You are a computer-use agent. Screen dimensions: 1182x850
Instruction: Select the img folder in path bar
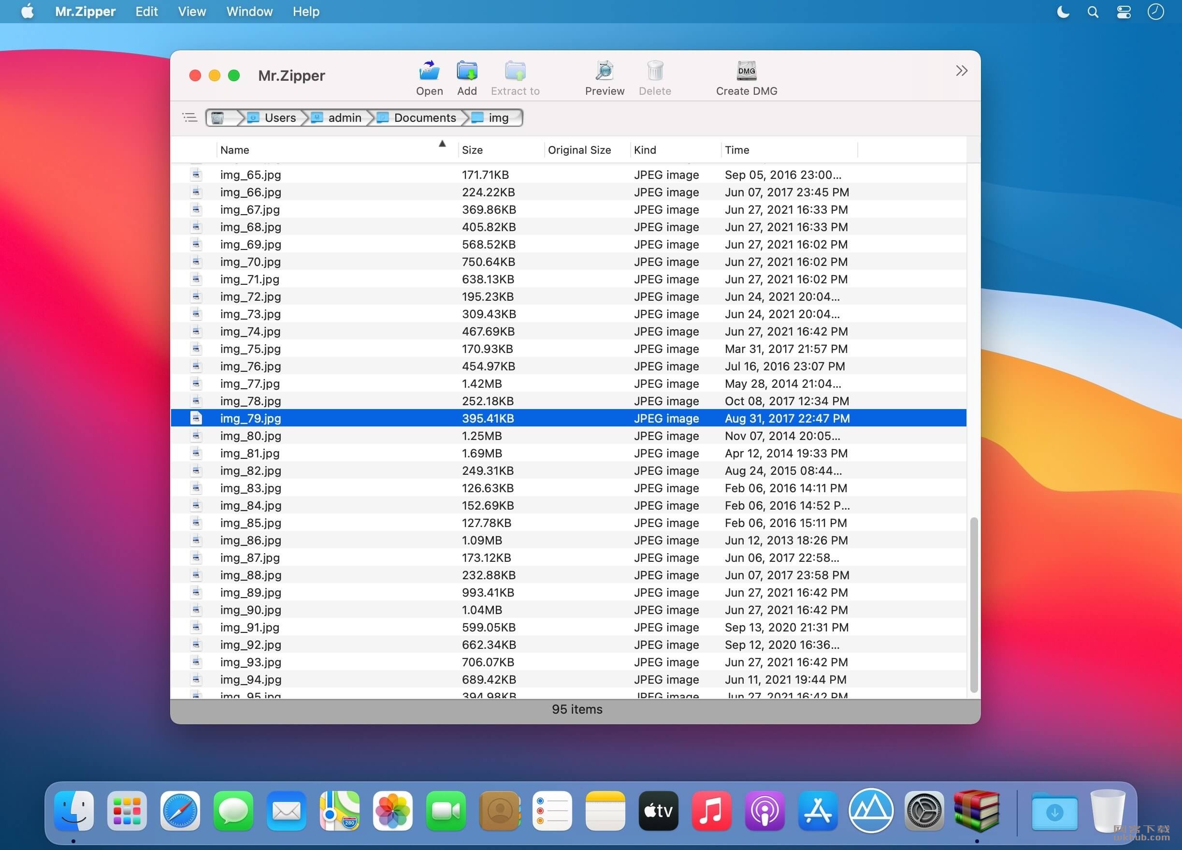491,118
